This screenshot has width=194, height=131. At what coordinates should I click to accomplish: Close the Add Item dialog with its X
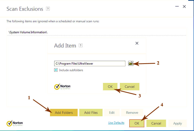[x=137, y=43]
